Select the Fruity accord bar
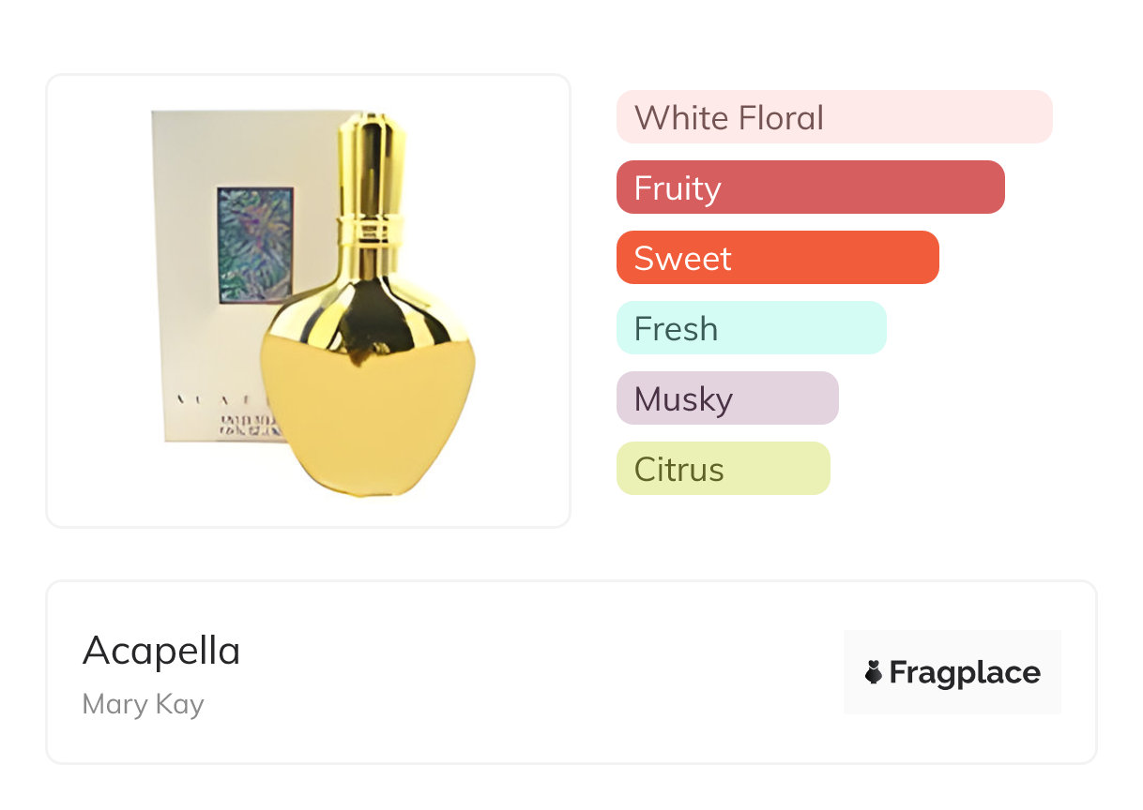1143x810 pixels. coord(810,187)
